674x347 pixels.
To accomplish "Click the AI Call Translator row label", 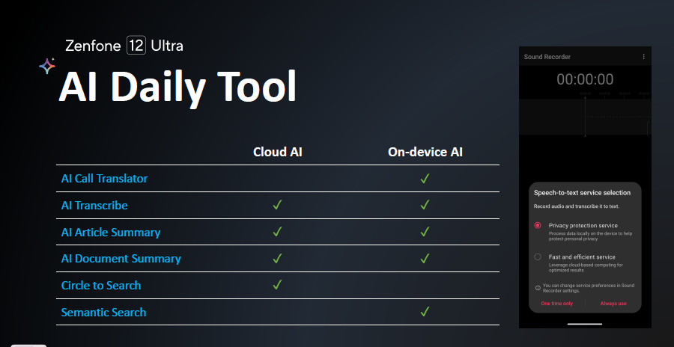I will coord(104,179).
